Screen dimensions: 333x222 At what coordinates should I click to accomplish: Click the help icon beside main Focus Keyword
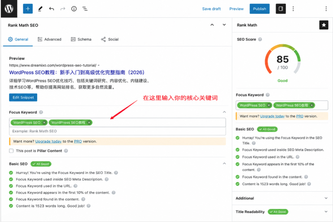click(x=41, y=112)
